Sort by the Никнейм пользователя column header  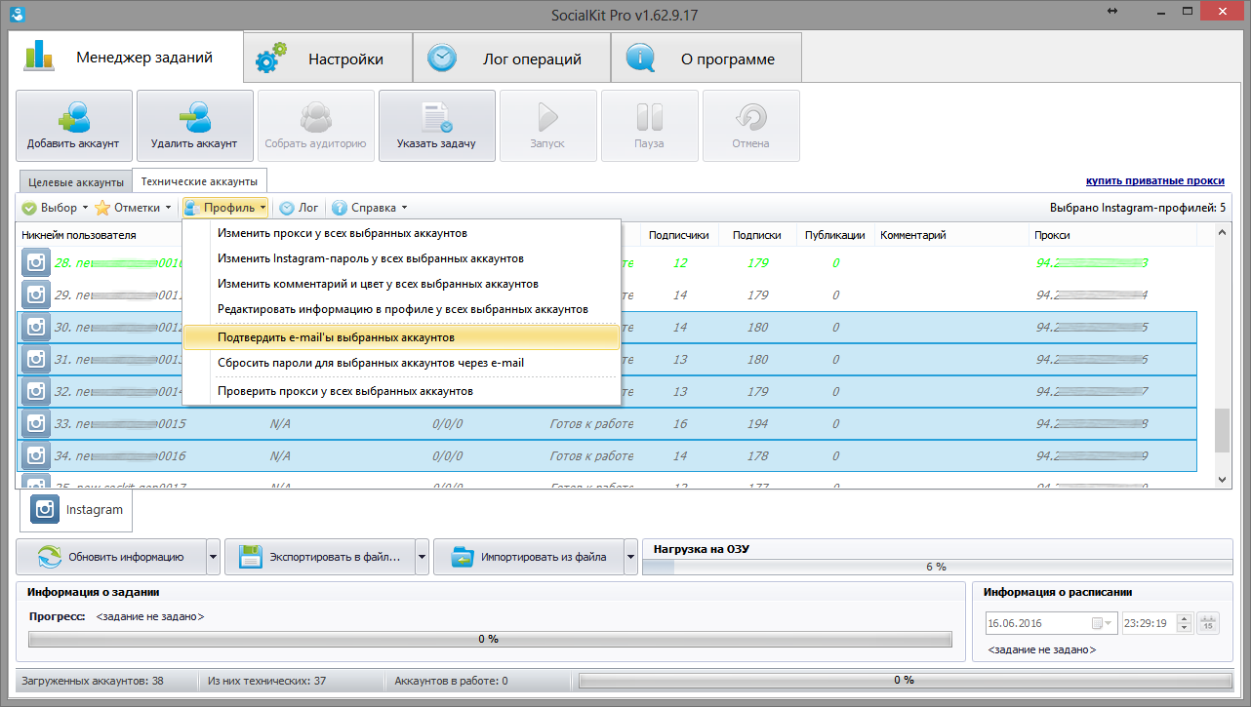[x=98, y=235]
